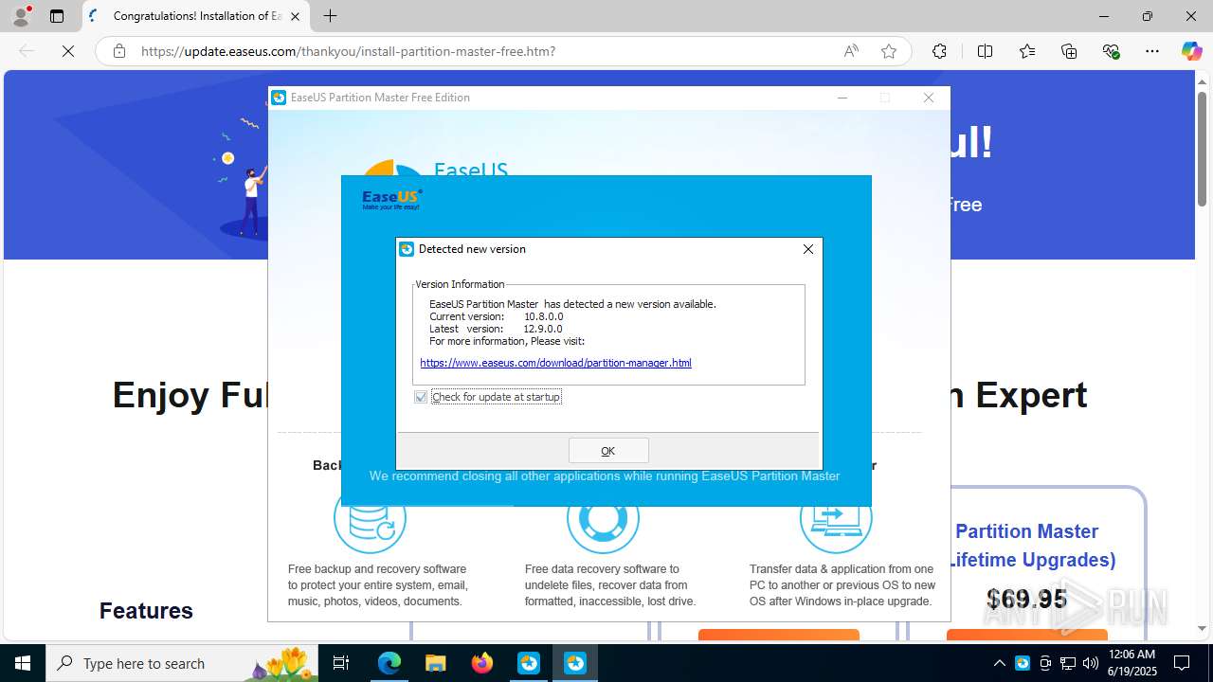
Task: Open network status tray icon
Action: coord(1068,663)
